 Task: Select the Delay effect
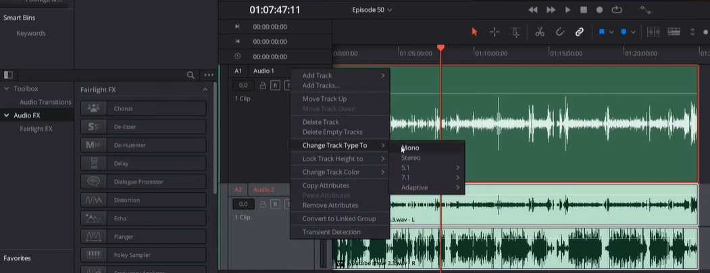143,164
